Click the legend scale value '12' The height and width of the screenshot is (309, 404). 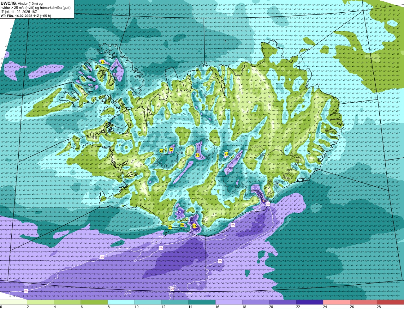[x=163, y=307]
